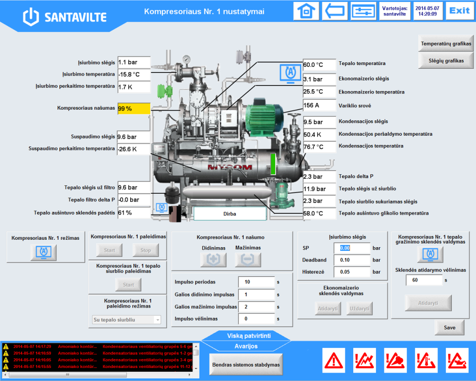The image size is (476, 381).
Task: Click the Exit button
Action: 460,11
